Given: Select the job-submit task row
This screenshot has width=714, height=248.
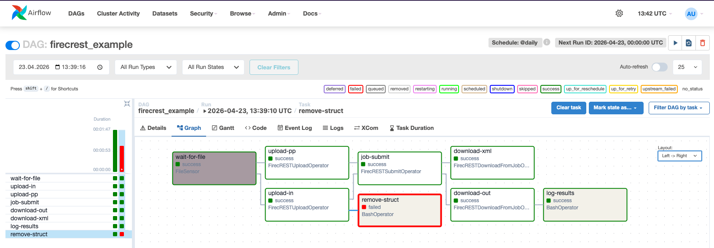Looking at the screenshot, I should [69, 202].
